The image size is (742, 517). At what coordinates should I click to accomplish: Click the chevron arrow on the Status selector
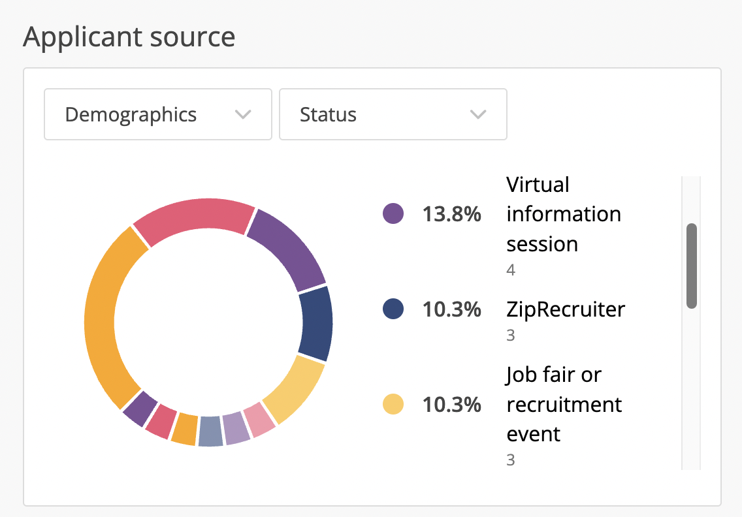(x=477, y=114)
